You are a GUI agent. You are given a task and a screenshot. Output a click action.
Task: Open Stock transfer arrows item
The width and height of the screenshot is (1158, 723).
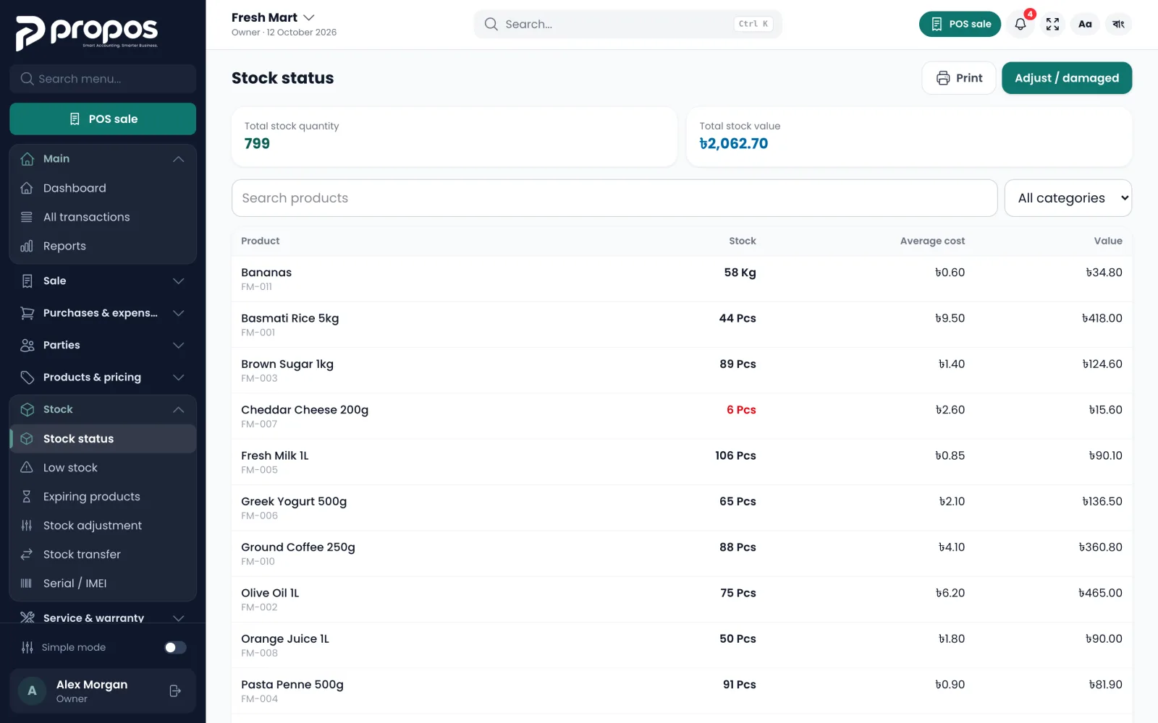103,555
